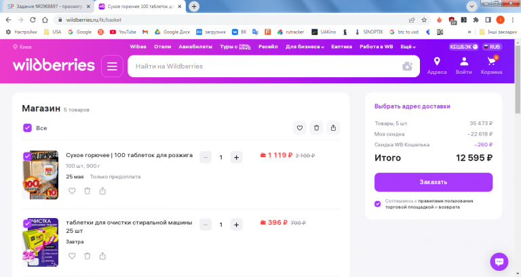The width and height of the screenshot is (521, 277).
Task: Open the RUB currency selector
Action: pyautogui.click(x=492, y=47)
